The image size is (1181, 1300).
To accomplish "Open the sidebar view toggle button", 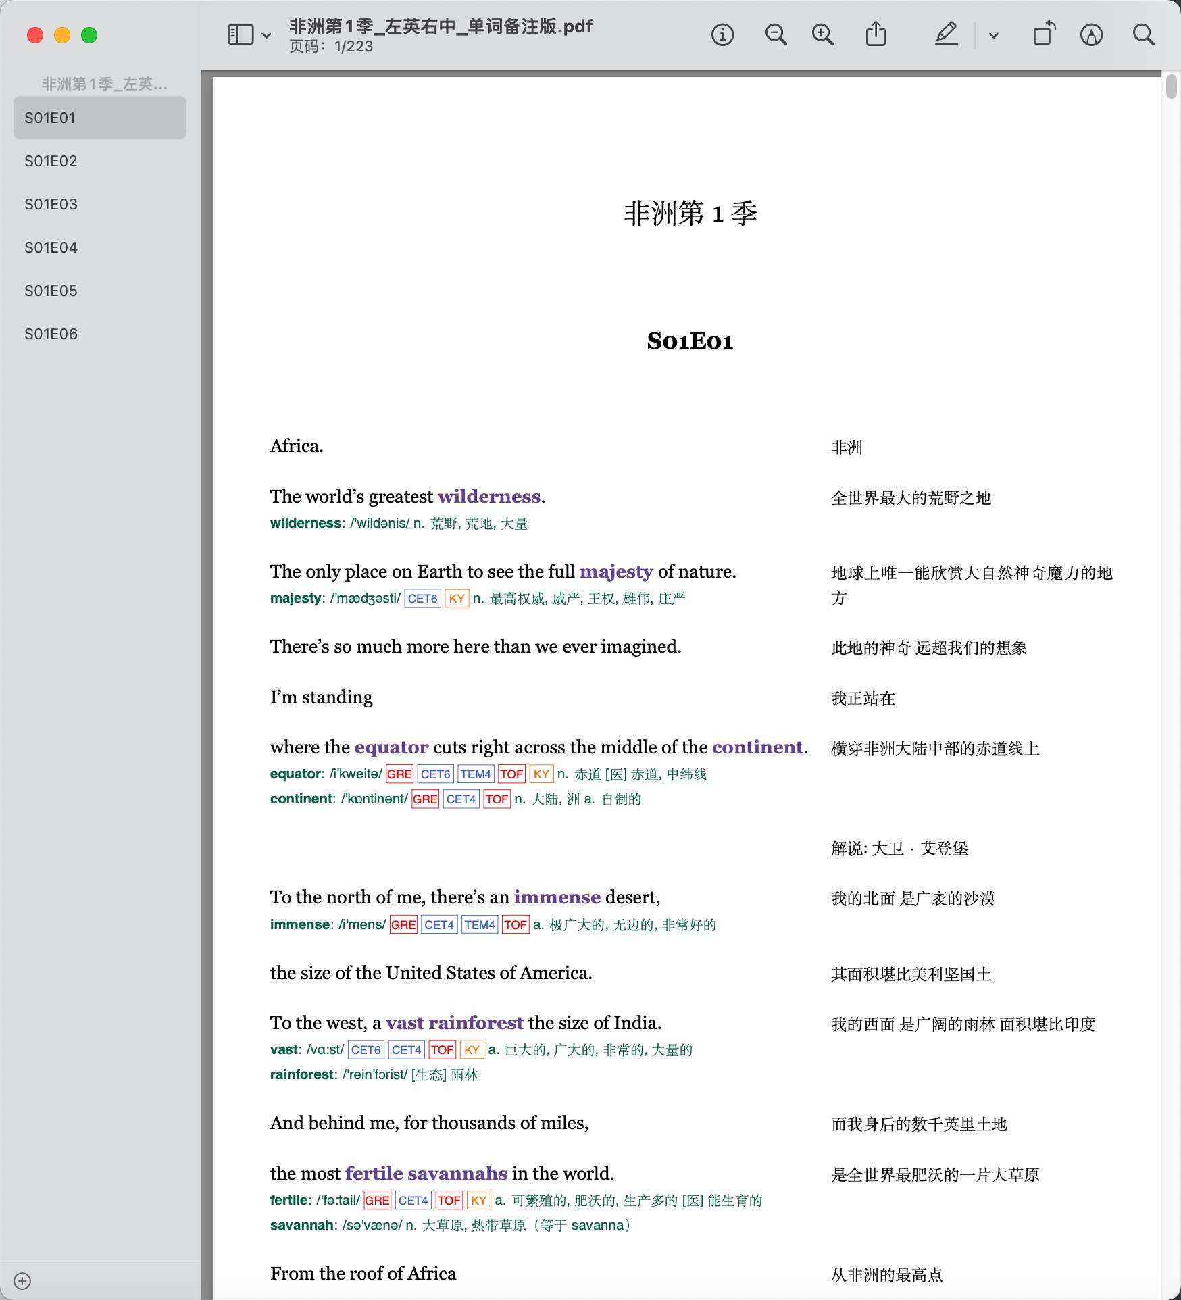I will [241, 34].
